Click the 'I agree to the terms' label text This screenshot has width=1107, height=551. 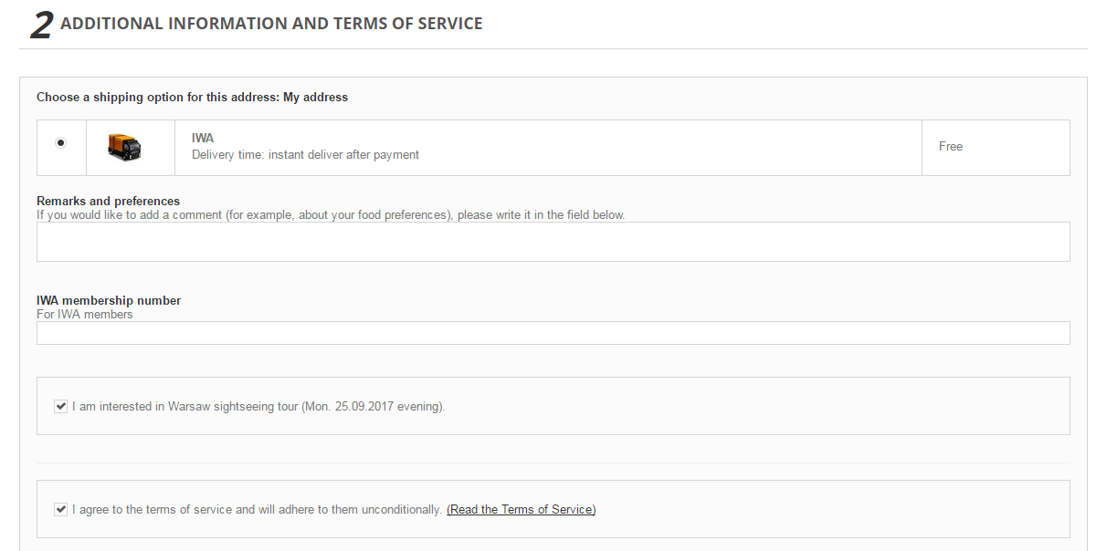click(x=258, y=510)
